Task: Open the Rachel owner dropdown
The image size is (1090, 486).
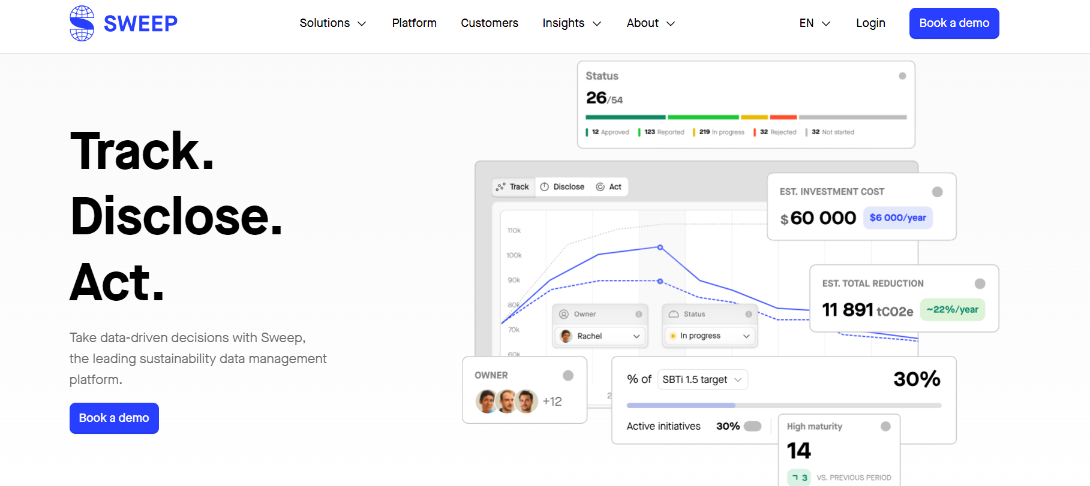Action: pos(600,336)
